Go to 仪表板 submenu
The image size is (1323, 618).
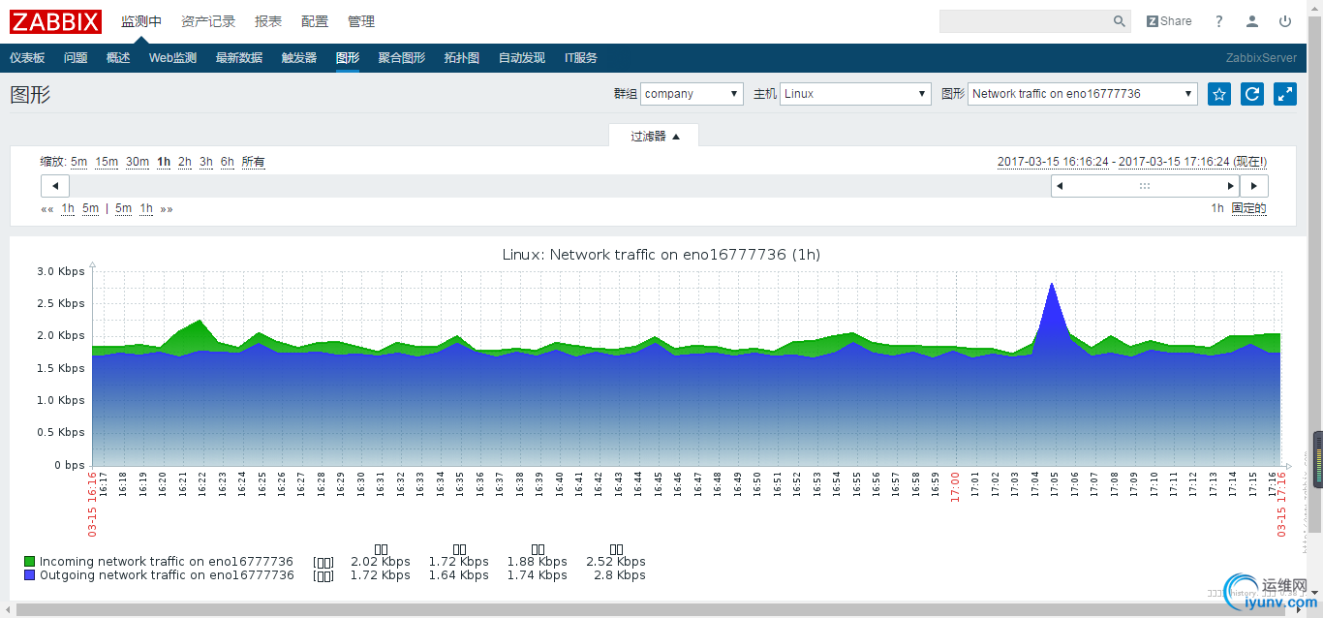coord(27,58)
